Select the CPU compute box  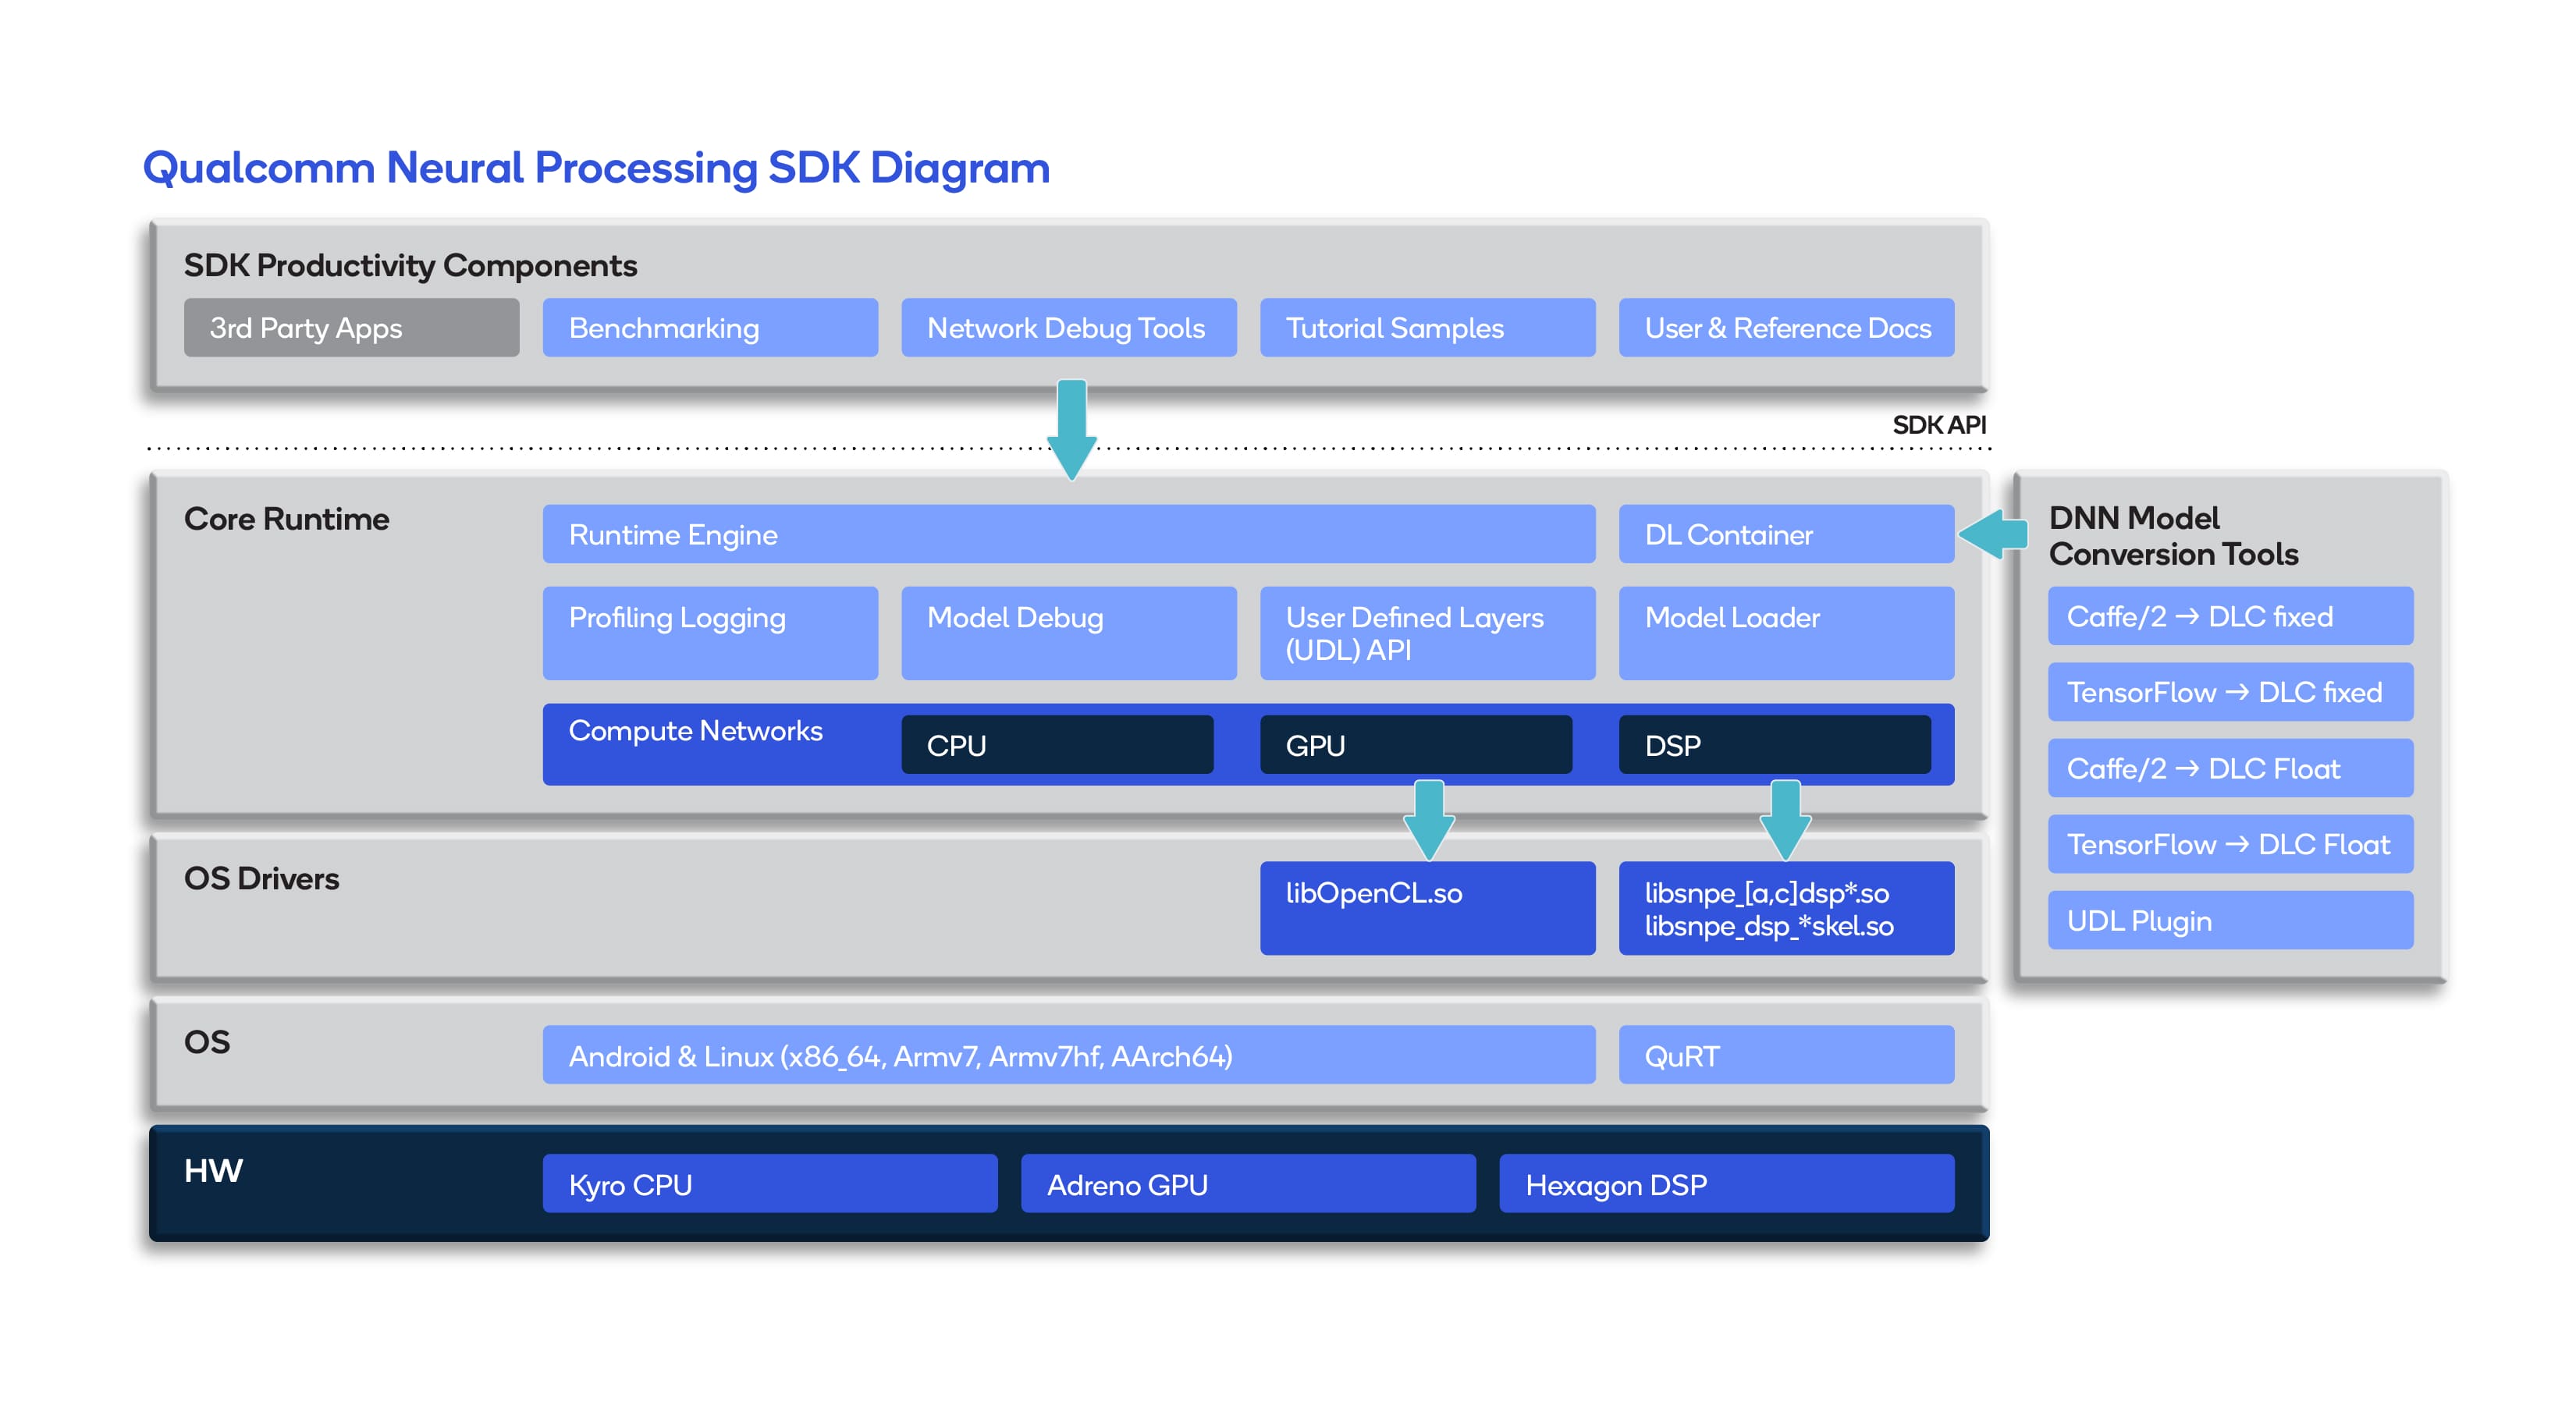point(1057,745)
